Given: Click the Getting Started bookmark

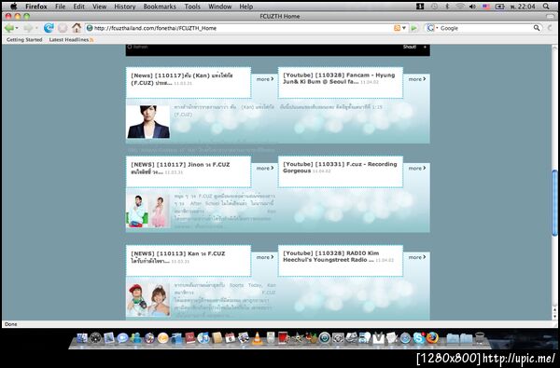Looking at the screenshot, I should [24, 39].
